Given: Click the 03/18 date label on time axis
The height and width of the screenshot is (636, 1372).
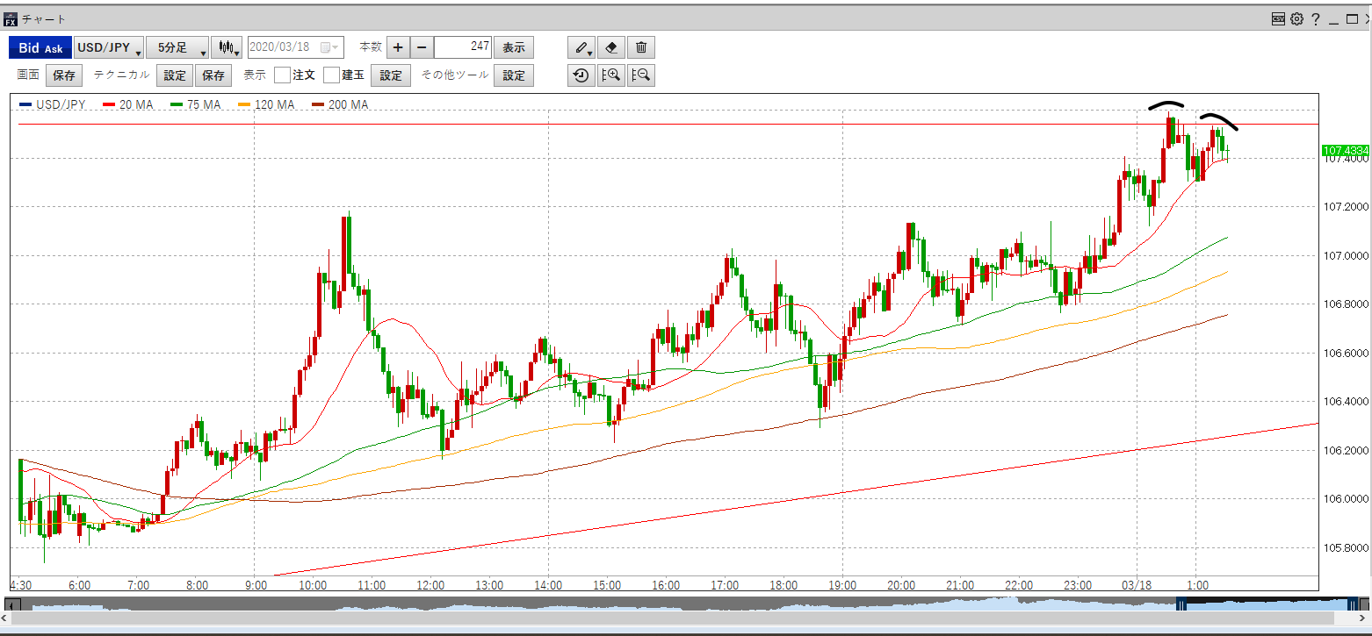Looking at the screenshot, I should (1137, 585).
